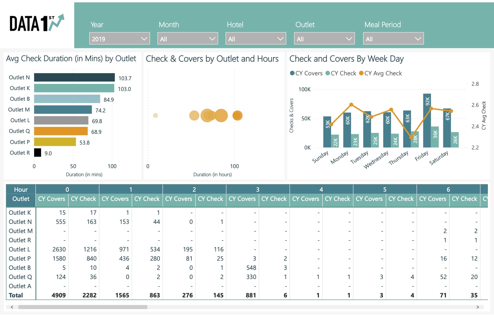This screenshot has width=494, height=317.
Task: Click the horizontal scrollbar thumb
Action: point(83,307)
